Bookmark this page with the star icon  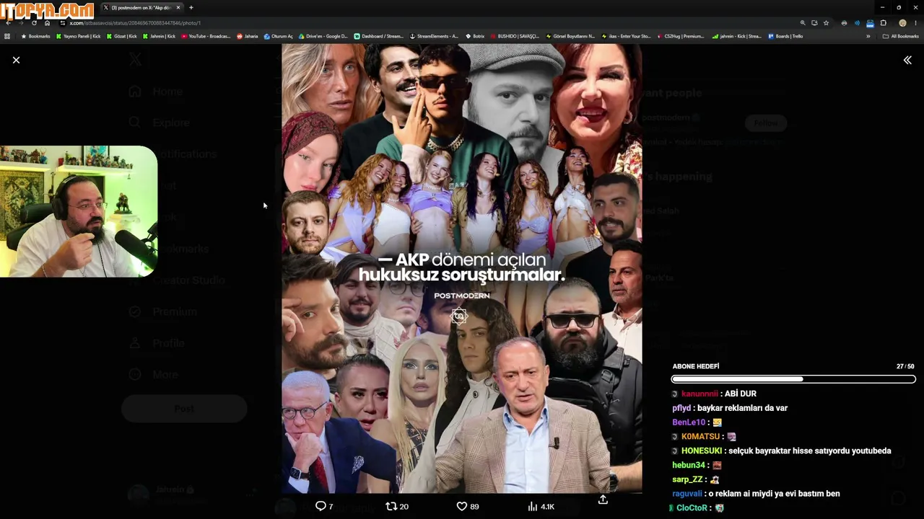pyautogui.click(x=827, y=23)
